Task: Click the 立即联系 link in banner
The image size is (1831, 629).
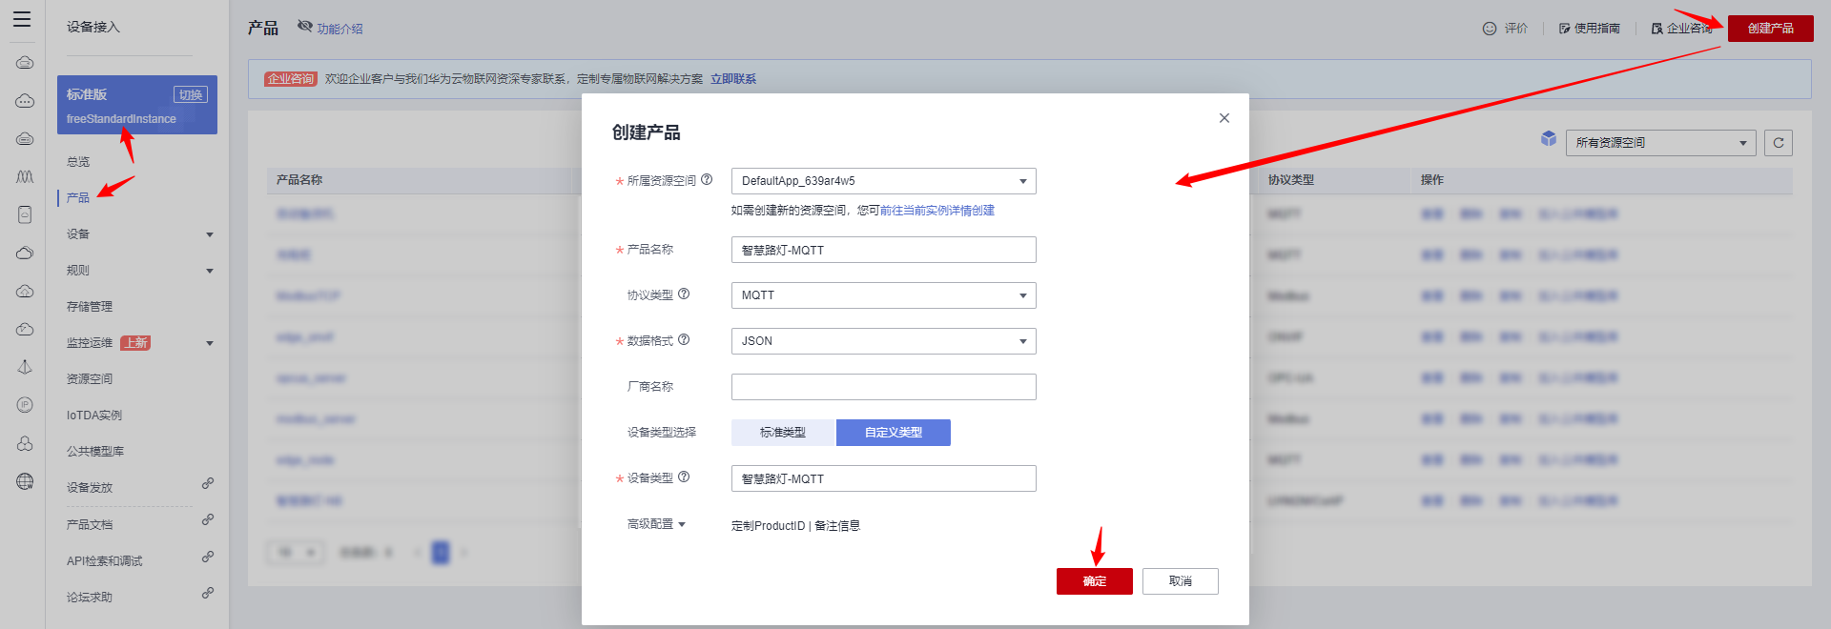Action: [733, 79]
